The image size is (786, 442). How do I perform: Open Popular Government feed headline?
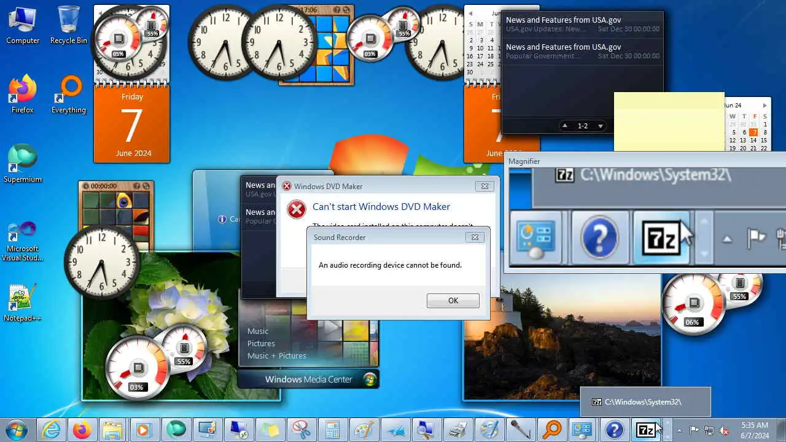tap(582, 51)
